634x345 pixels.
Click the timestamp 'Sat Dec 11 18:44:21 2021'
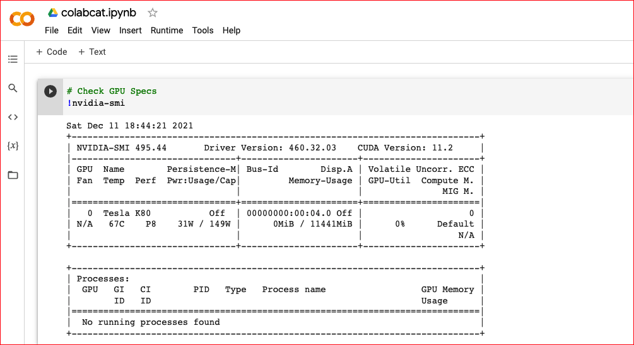click(x=130, y=125)
